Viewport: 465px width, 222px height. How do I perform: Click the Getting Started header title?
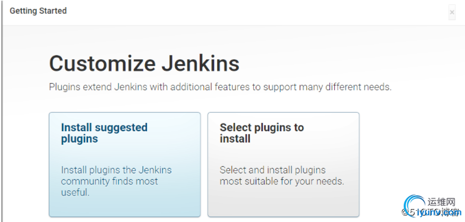38,11
